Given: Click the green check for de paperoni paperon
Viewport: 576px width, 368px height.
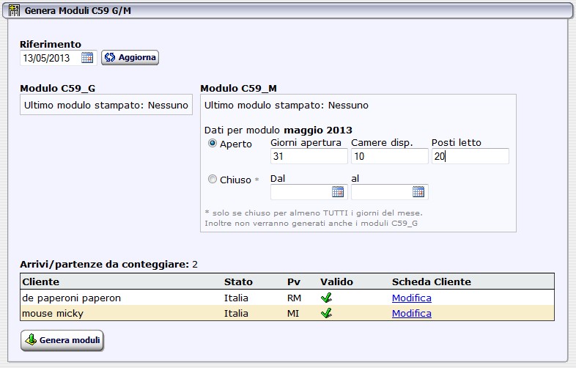Looking at the screenshot, I should pyautogui.click(x=327, y=298).
